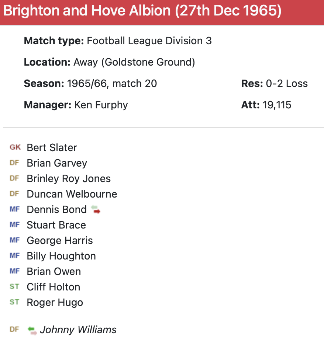Click the MF badge next to Stuart Brace
Image resolution: width=324 pixels, height=345 pixels.
(14, 225)
